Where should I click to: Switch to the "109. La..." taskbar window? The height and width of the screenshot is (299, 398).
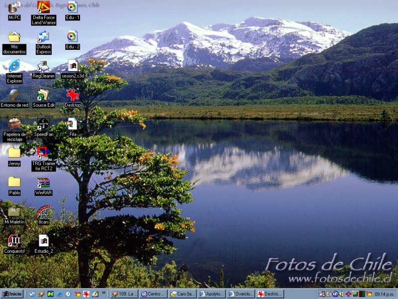124,294
